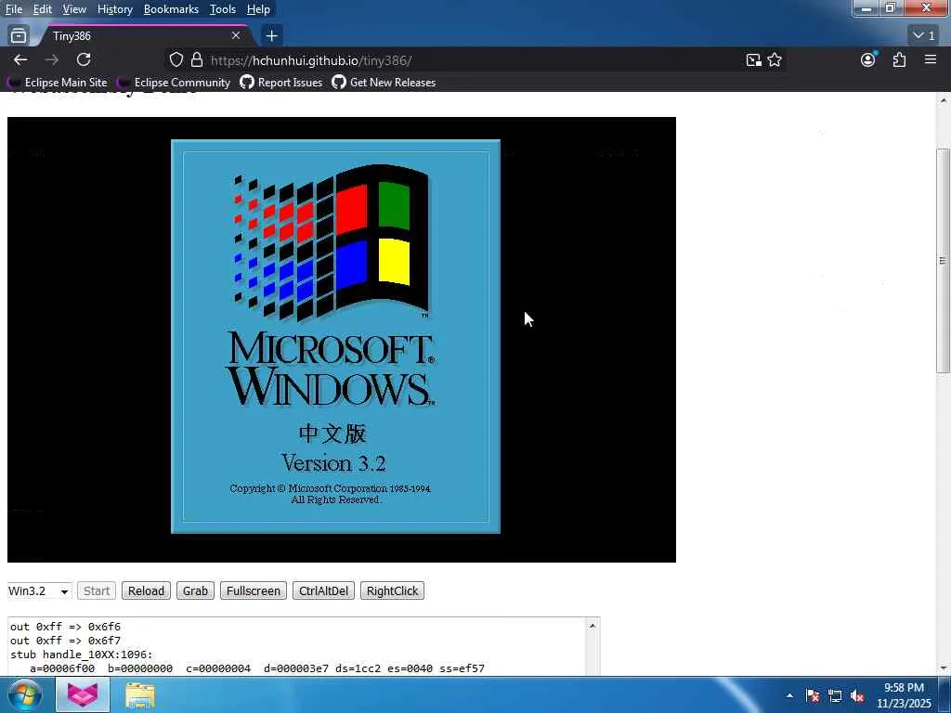Open the Report Issues bookmark
The image size is (951, 713).
click(281, 83)
